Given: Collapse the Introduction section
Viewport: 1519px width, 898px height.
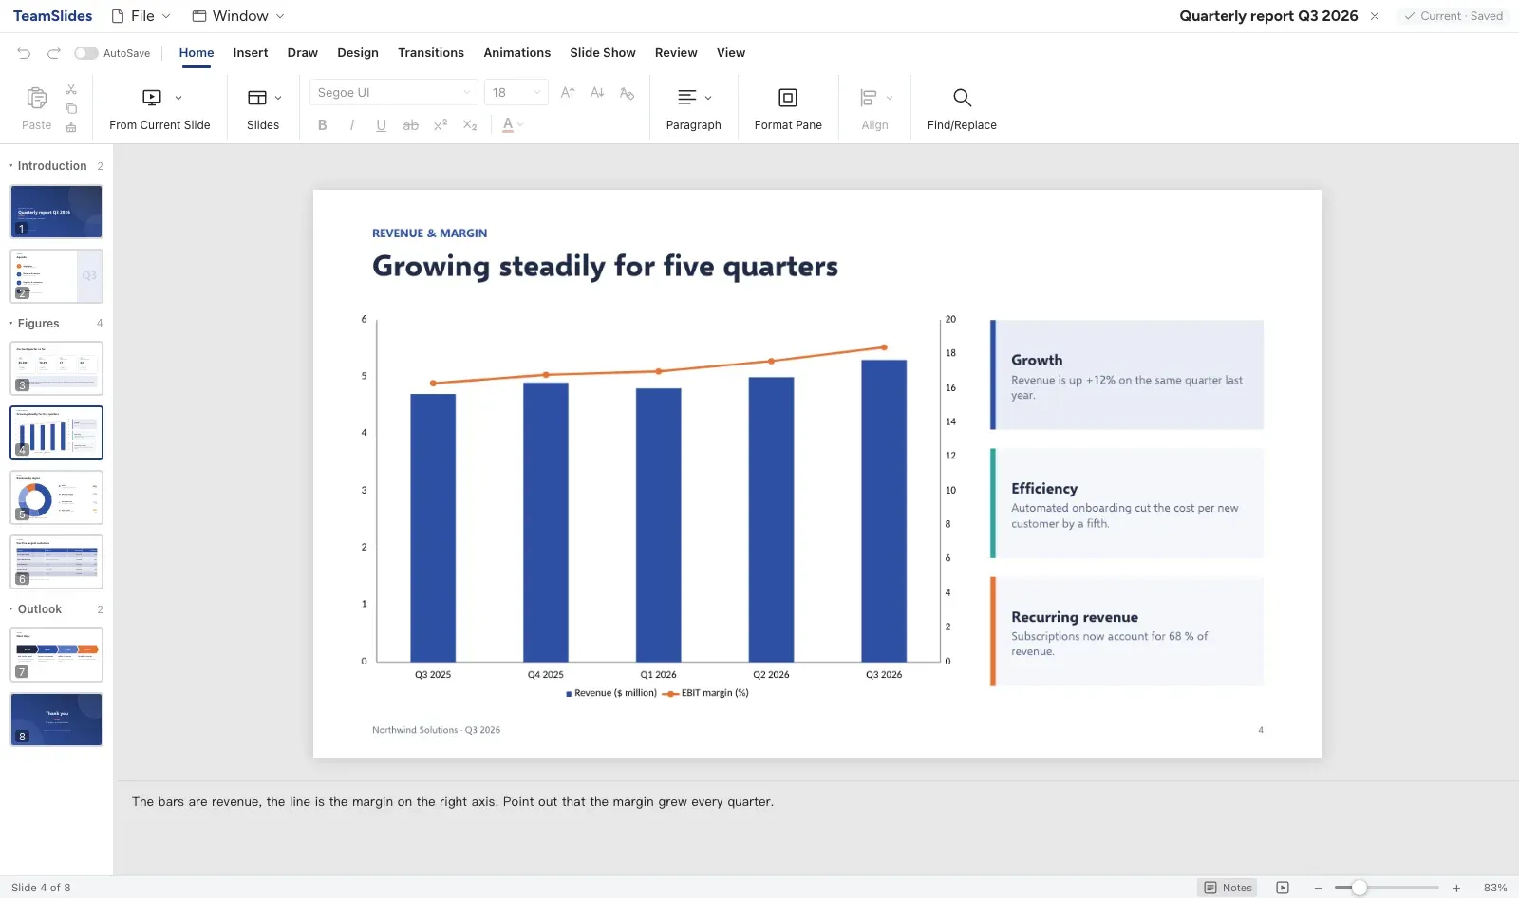Looking at the screenshot, I should tap(11, 166).
